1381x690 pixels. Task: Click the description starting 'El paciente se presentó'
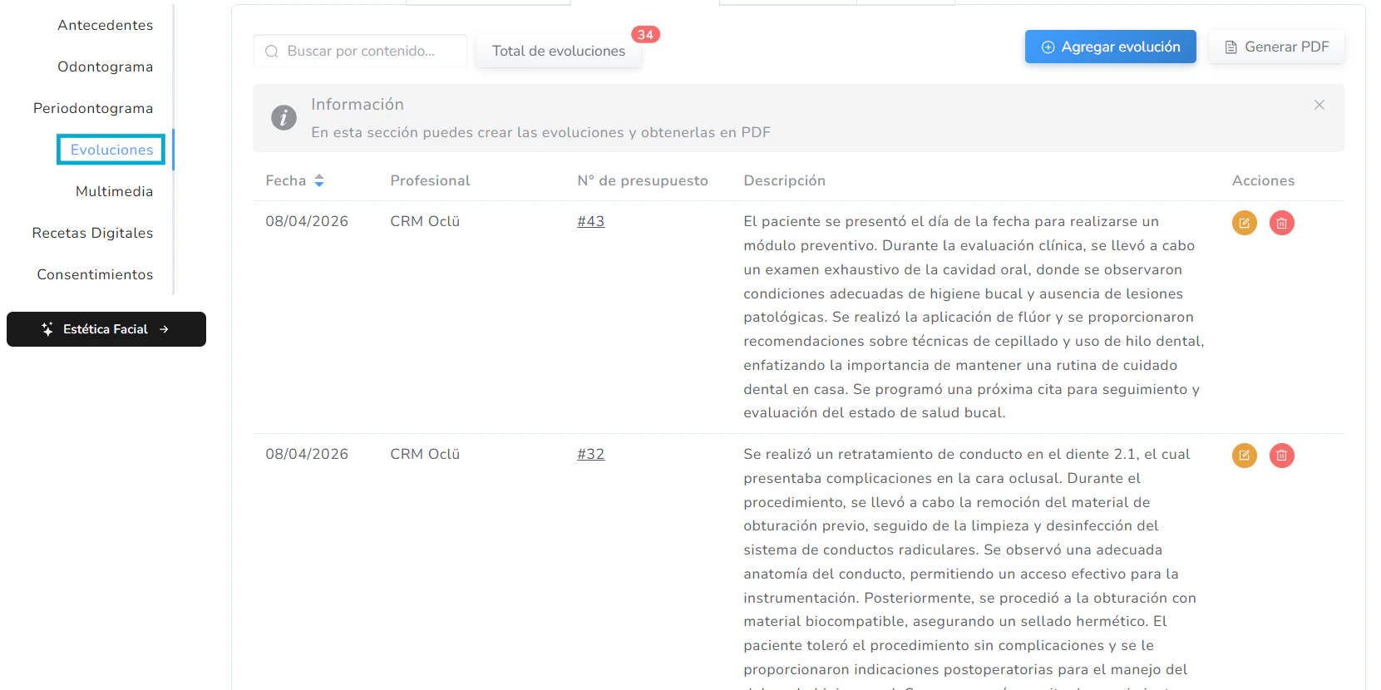click(x=974, y=317)
